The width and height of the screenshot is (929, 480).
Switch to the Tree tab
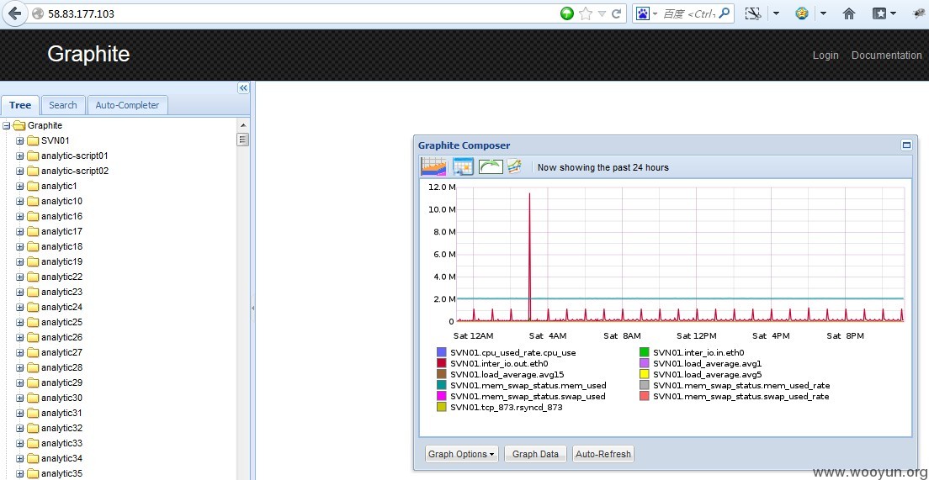coord(20,105)
